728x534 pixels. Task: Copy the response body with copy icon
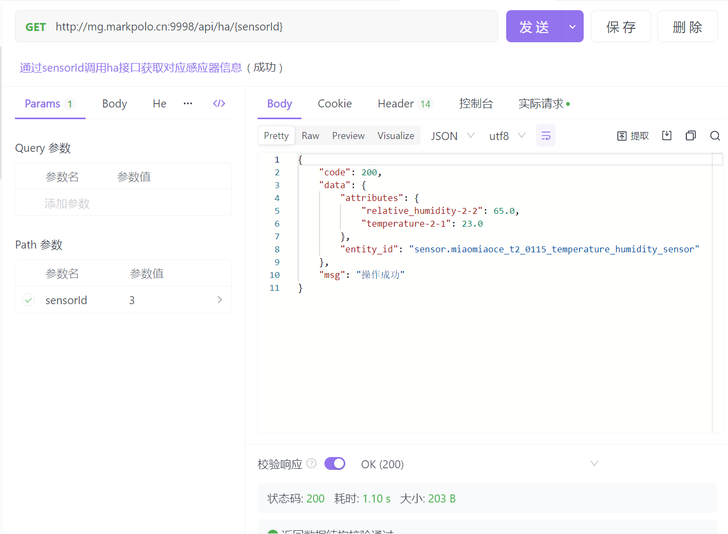click(x=691, y=136)
